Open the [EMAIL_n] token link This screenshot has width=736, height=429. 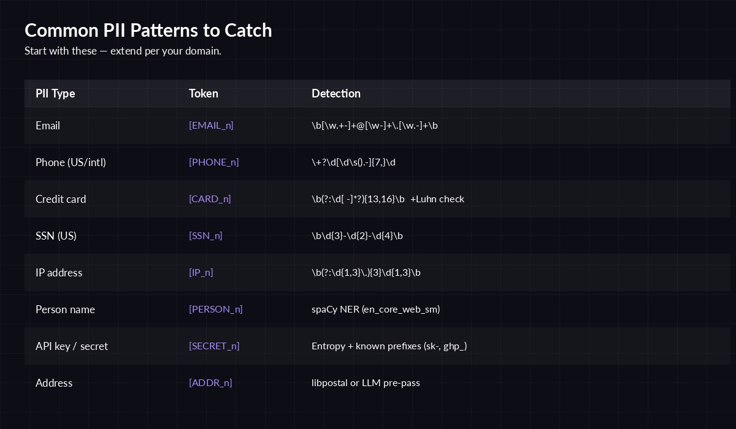211,126
